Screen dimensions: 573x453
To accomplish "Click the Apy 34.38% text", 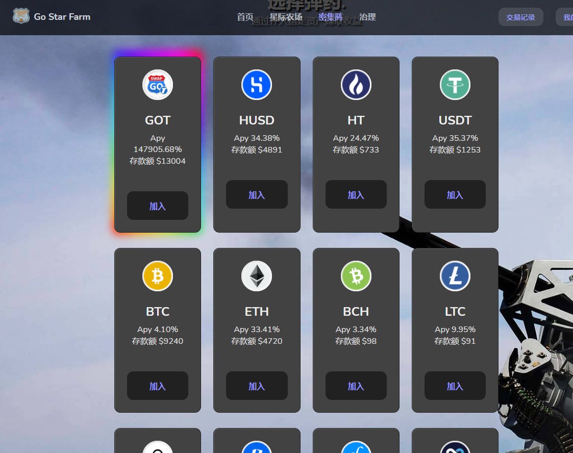I will (x=257, y=138).
